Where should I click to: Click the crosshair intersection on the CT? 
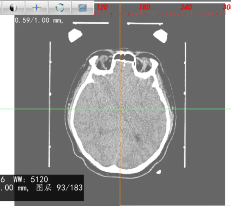120,109
